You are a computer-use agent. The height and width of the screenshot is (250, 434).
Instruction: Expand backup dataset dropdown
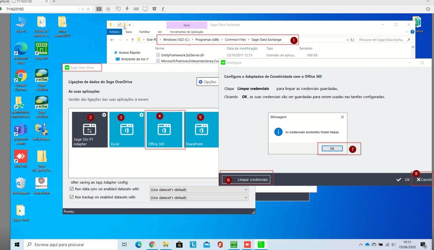246,198
